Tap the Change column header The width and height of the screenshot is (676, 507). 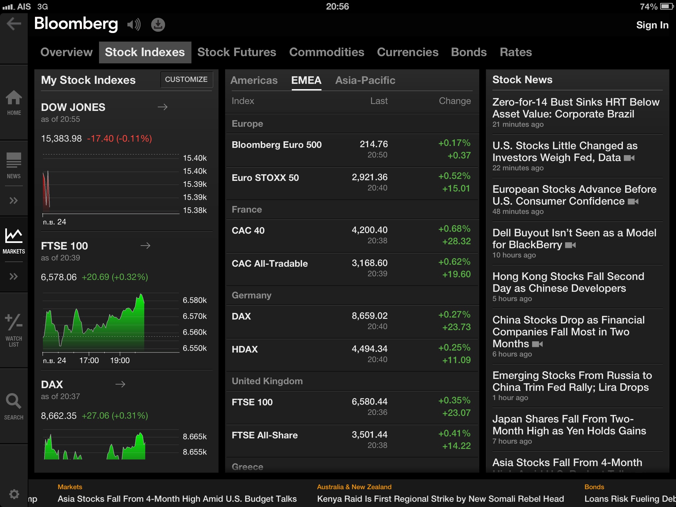[x=455, y=101]
